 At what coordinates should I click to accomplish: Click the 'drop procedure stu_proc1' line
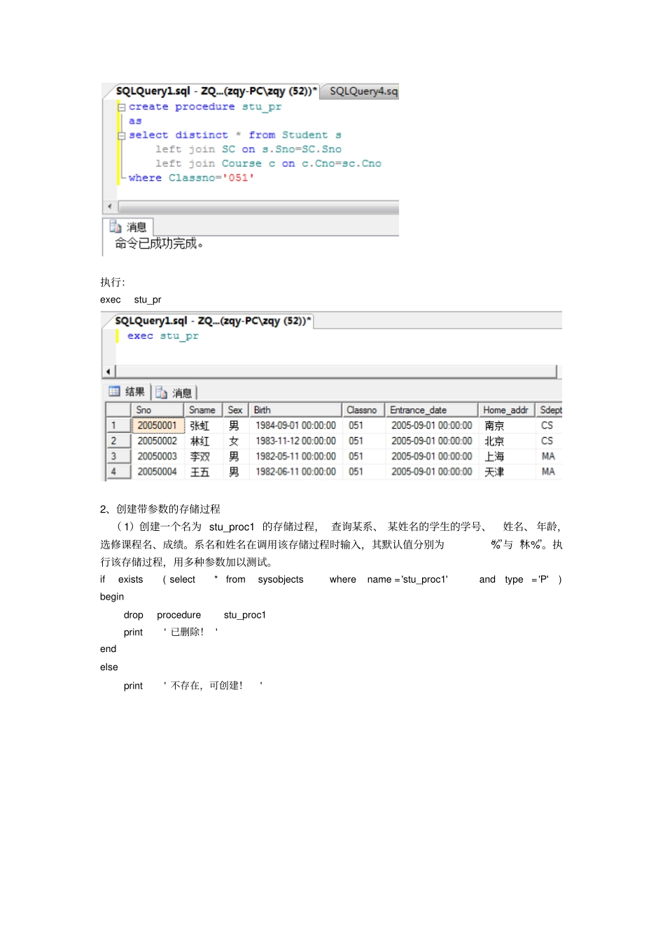pyautogui.click(x=195, y=615)
